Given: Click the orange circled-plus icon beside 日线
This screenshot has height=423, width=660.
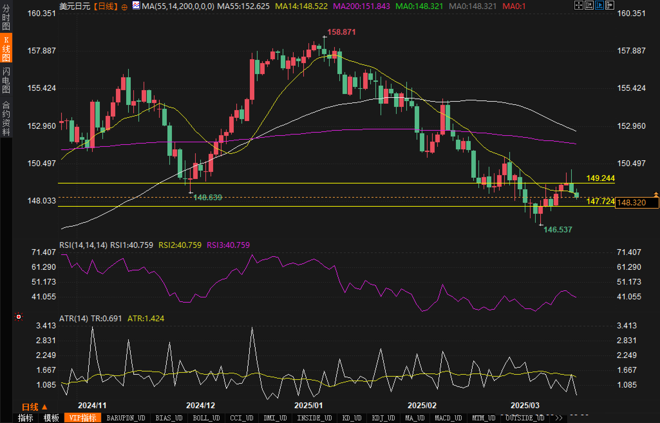Looking at the screenshot, I should click(124, 7).
